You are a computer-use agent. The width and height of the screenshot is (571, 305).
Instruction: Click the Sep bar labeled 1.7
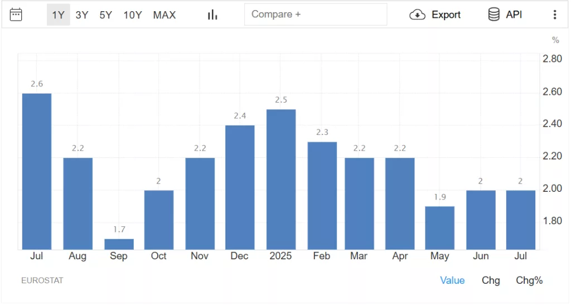pyautogui.click(x=119, y=244)
